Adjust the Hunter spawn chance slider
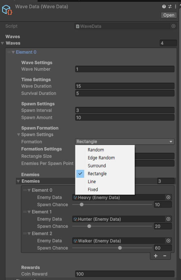Viewport: 181px width, 280px height. 112,226
